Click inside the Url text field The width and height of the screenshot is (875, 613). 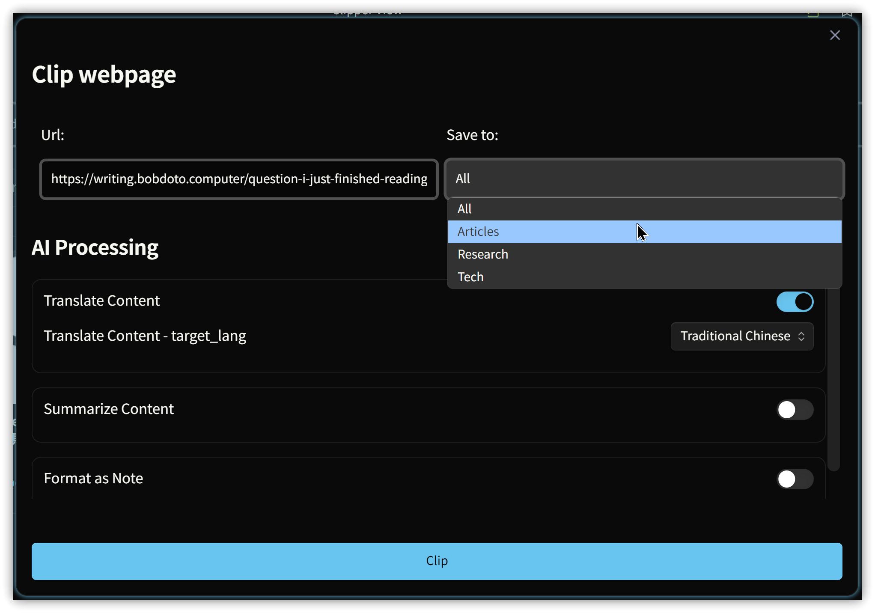pos(239,179)
